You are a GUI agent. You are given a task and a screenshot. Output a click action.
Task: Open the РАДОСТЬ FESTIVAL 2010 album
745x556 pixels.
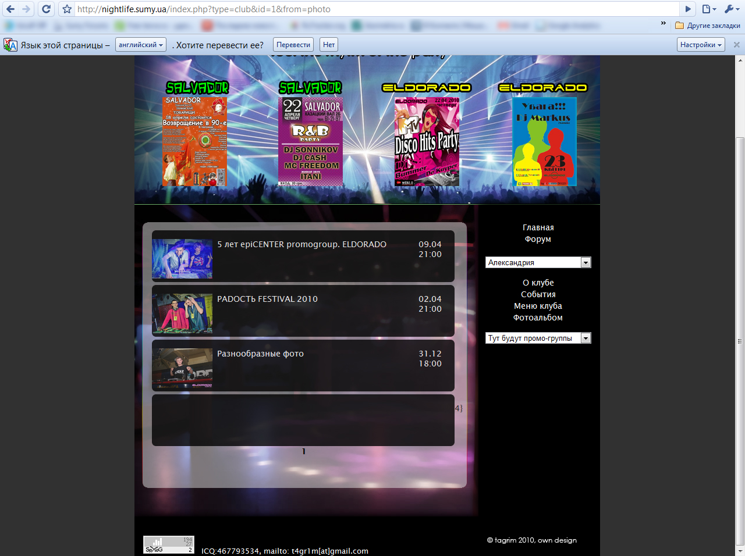pyautogui.click(x=267, y=299)
